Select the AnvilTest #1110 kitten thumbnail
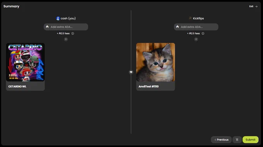 [x=155, y=62]
